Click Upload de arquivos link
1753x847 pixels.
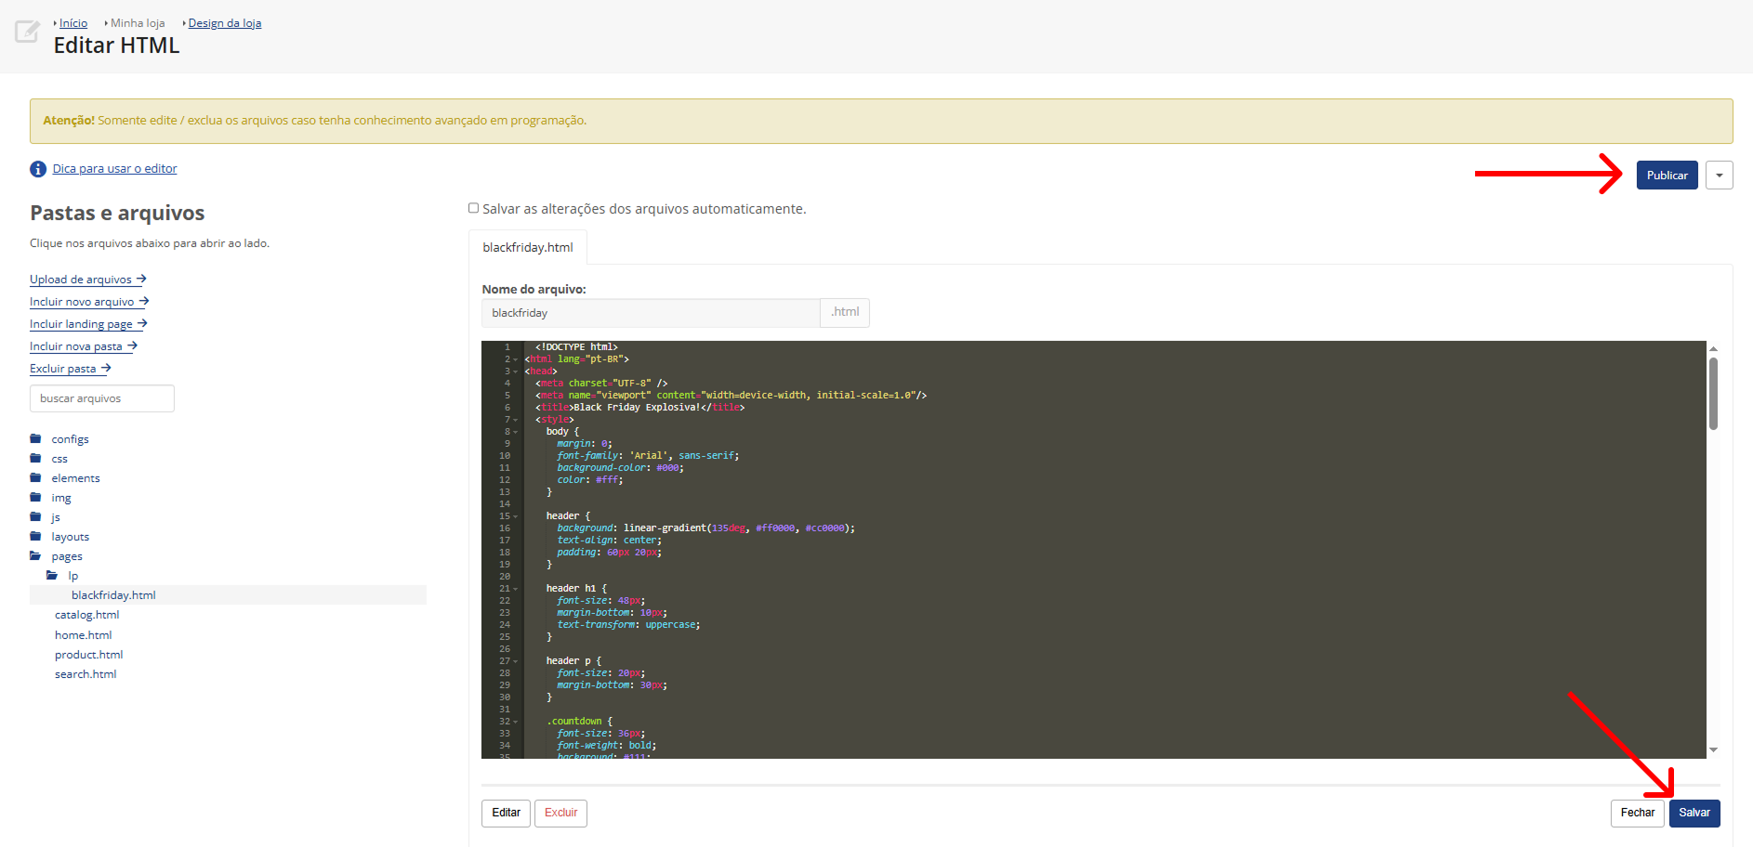pos(88,279)
